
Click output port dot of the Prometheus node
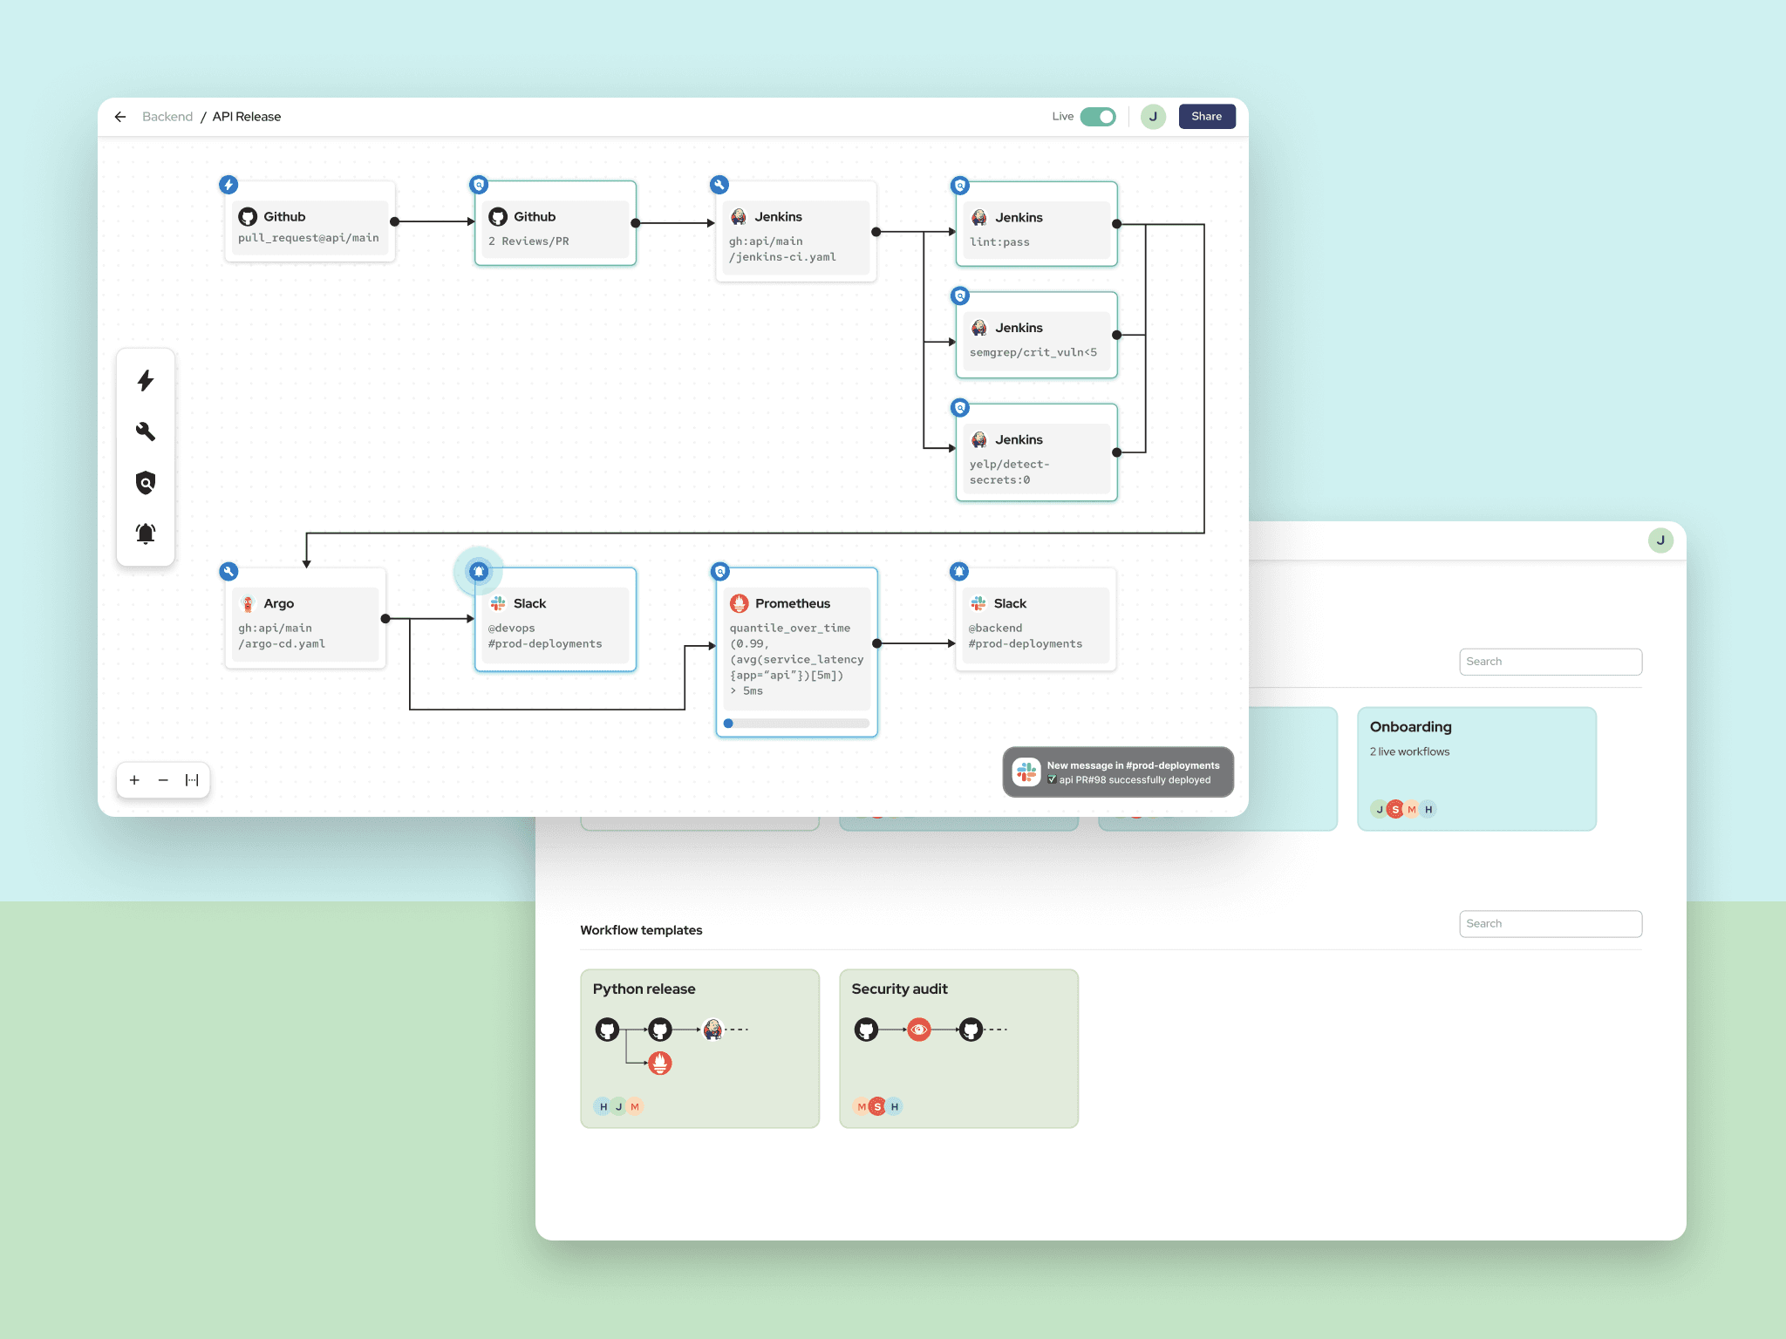pos(877,643)
